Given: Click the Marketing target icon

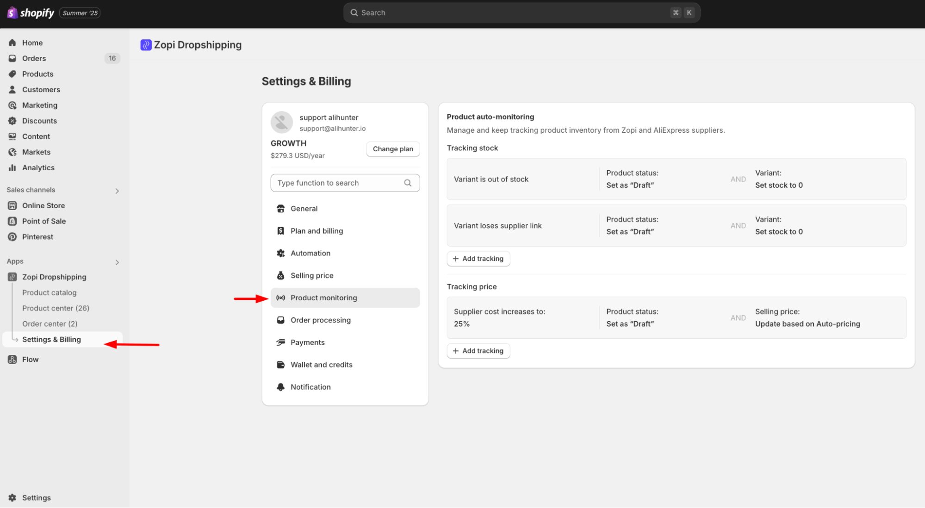Looking at the screenshot, I should coord(12,105).
